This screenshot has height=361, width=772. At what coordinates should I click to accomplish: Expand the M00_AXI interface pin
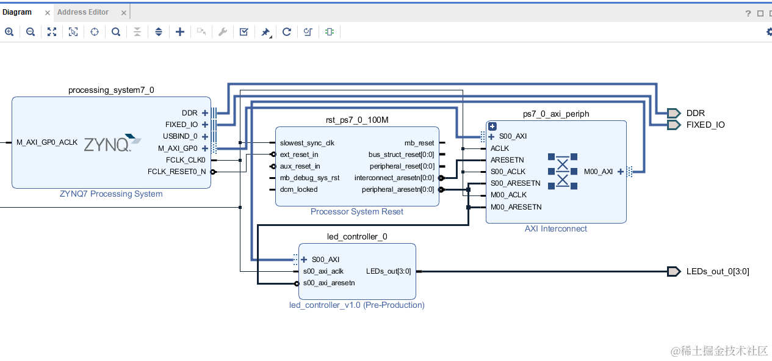621,172
